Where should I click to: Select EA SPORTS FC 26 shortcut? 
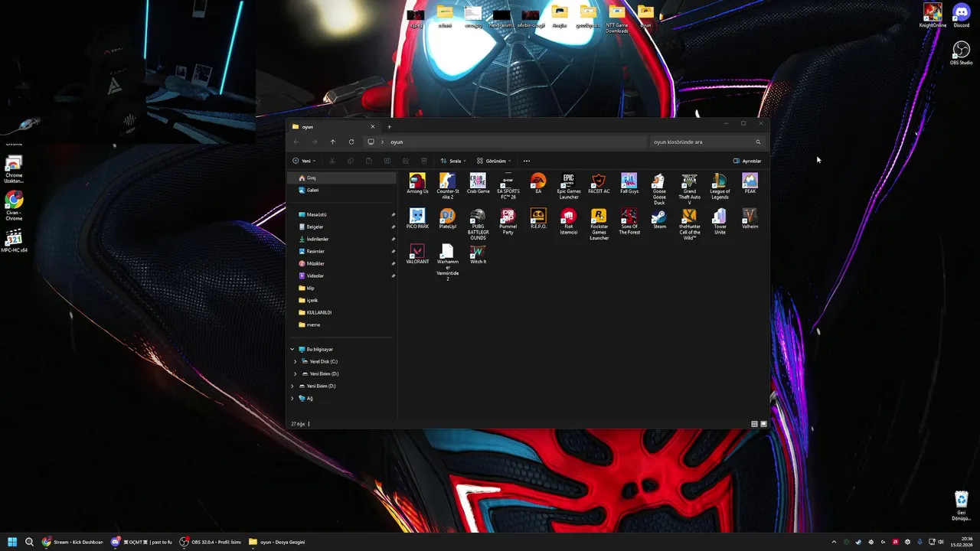click(508, 186)
